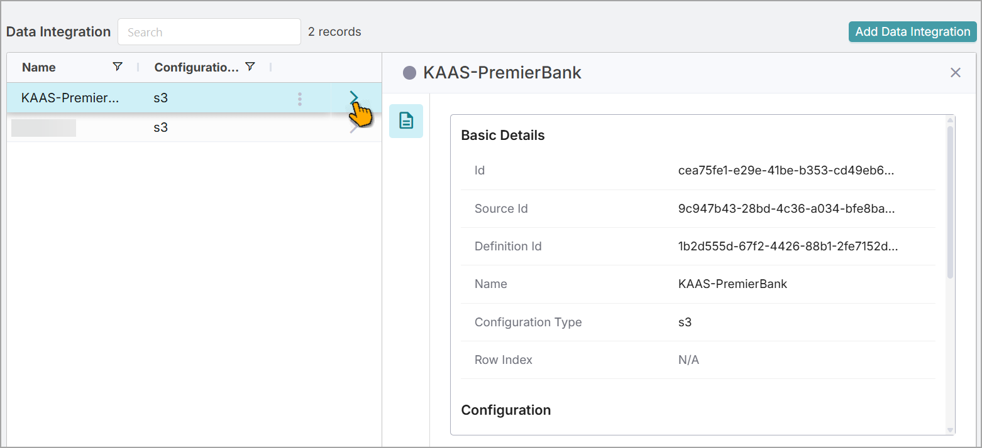Open the Name column filter
Image resolution: width=982 pixels, height=448 pixels.
[x=117, y=67]
